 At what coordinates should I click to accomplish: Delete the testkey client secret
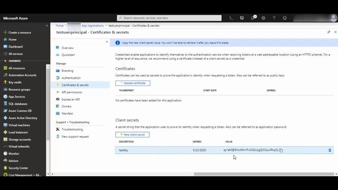pos(330,150)
